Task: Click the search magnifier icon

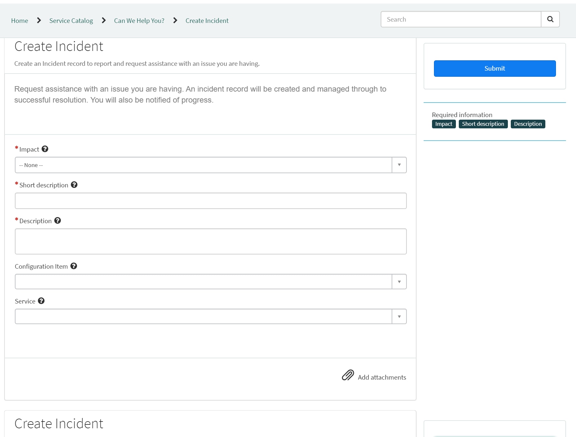Action: pyautogui.click(x=550, y=19)
